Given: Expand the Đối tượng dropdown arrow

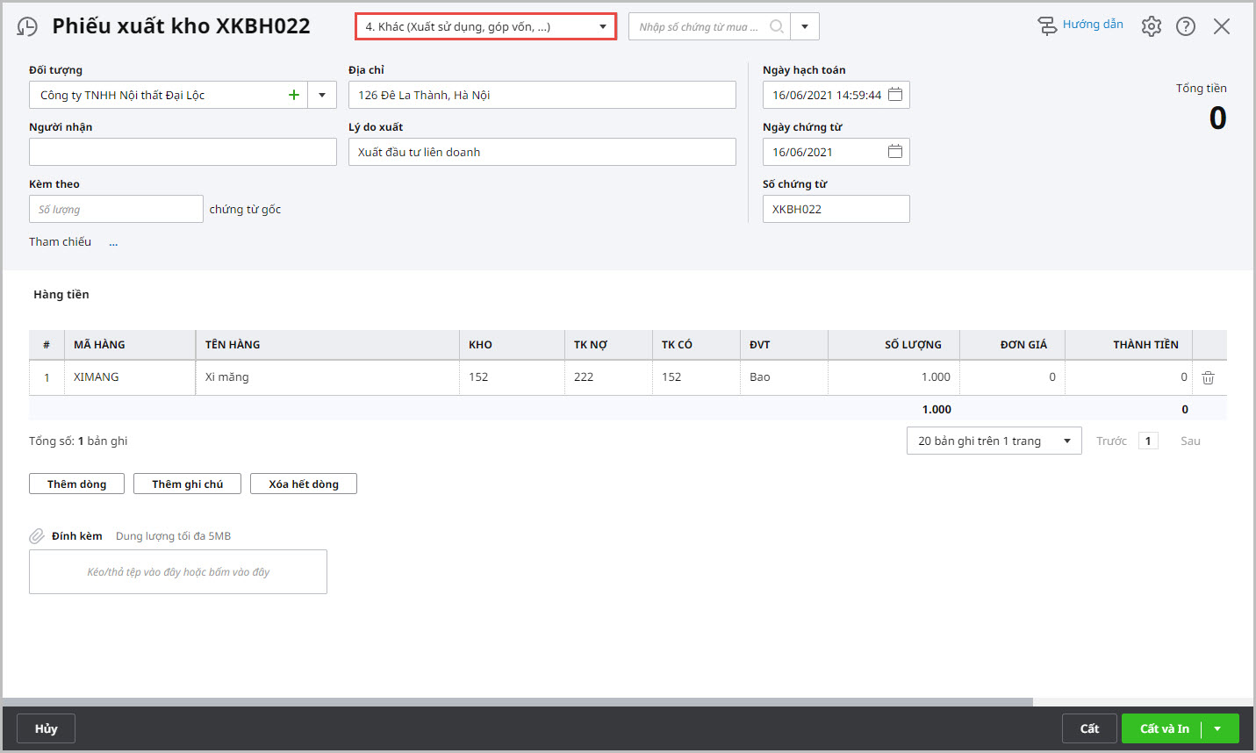Looking at the screenshot, I should coord(322,95).
